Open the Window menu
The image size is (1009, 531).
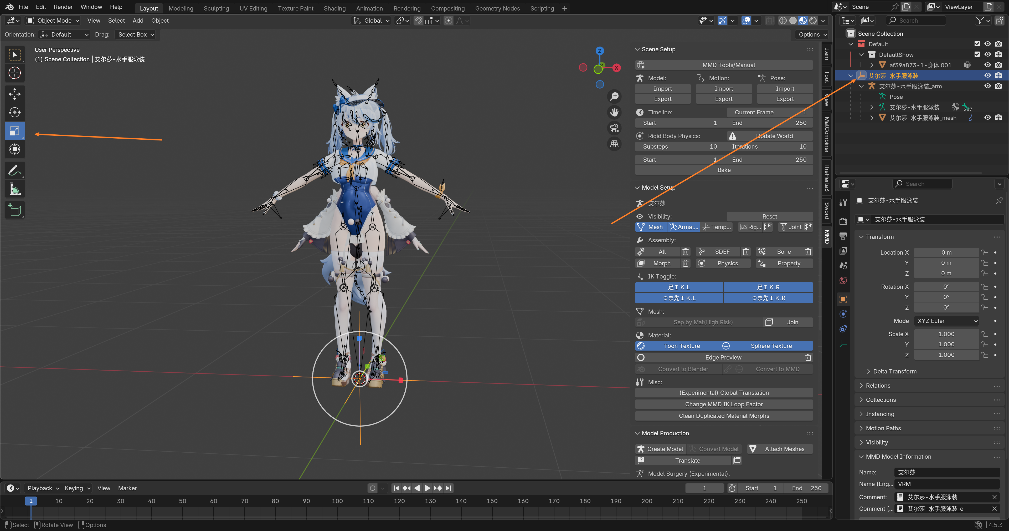point(91,7)
